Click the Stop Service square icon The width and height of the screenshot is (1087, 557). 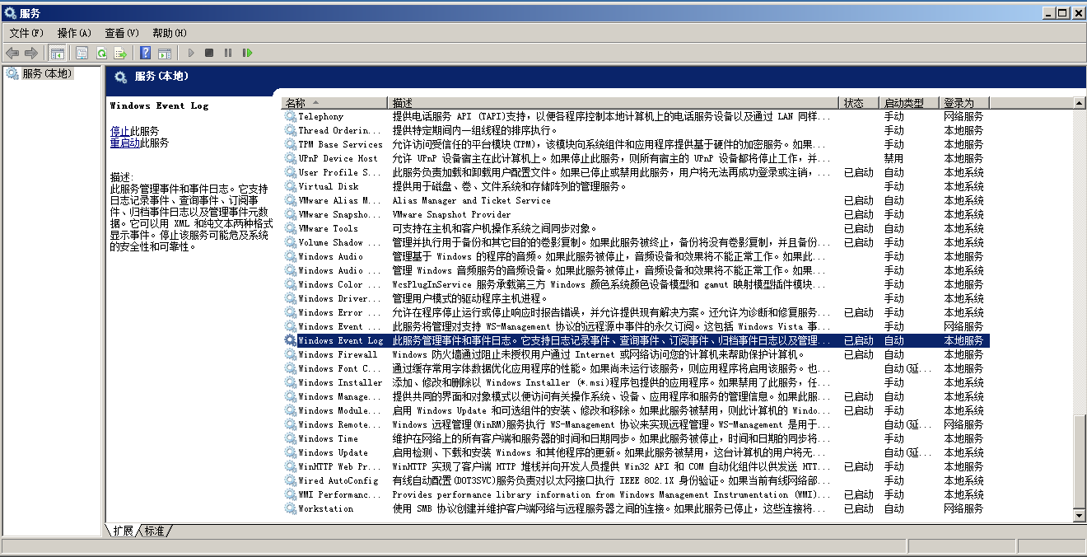[x=209, y=53]
